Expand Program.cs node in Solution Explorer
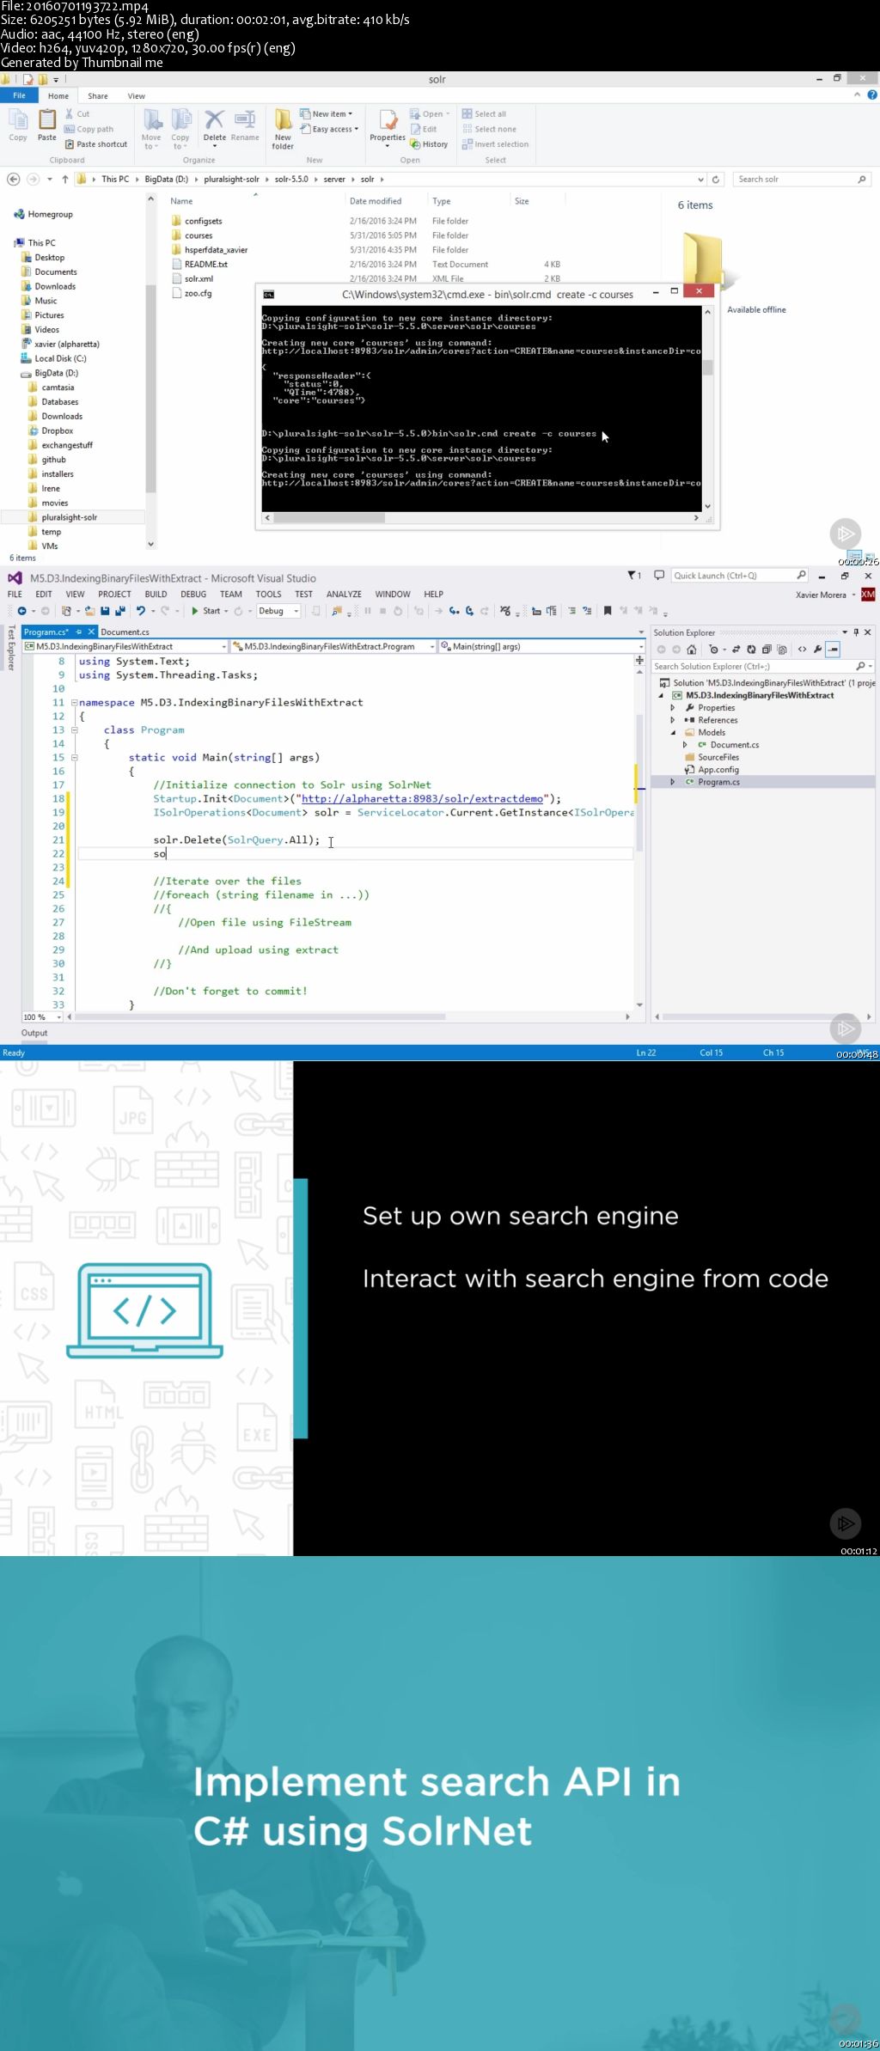 673,782
